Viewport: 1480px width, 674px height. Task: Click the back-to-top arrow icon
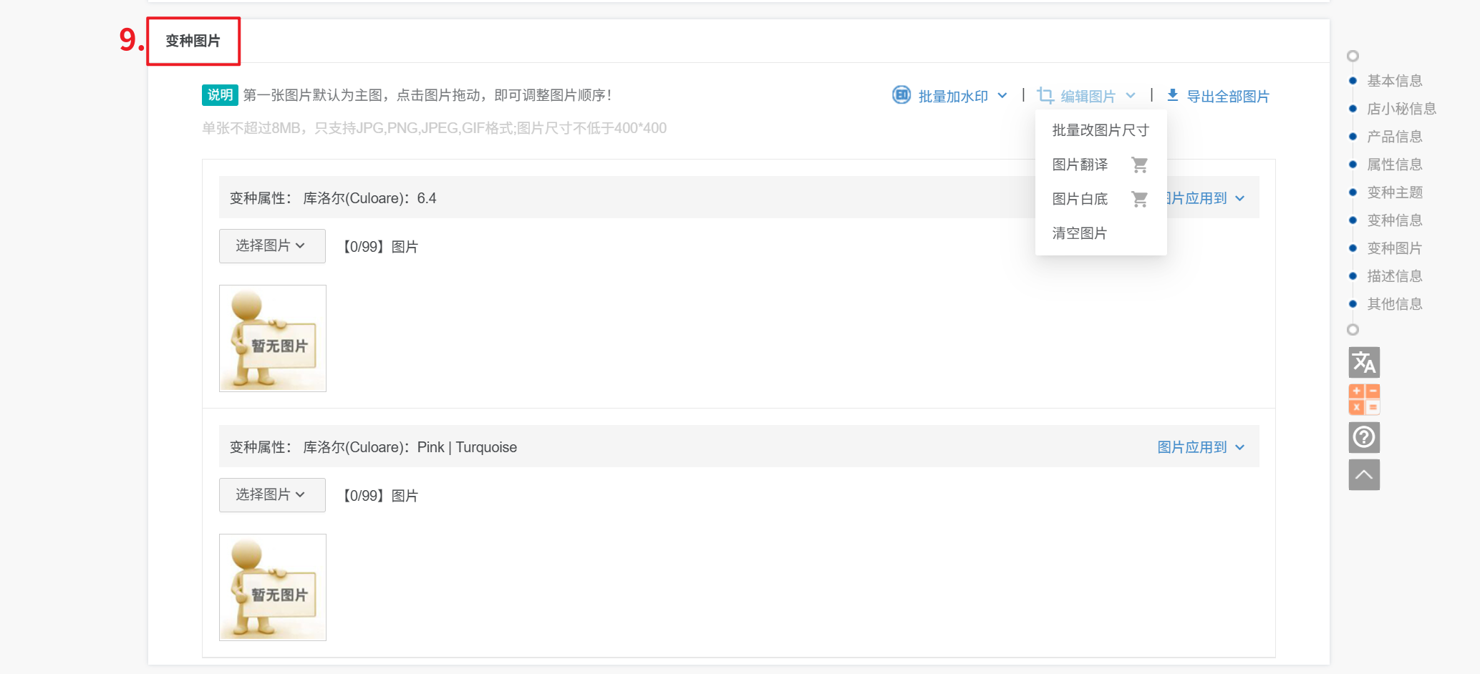pyautogui.click(x=1363, y=475)
